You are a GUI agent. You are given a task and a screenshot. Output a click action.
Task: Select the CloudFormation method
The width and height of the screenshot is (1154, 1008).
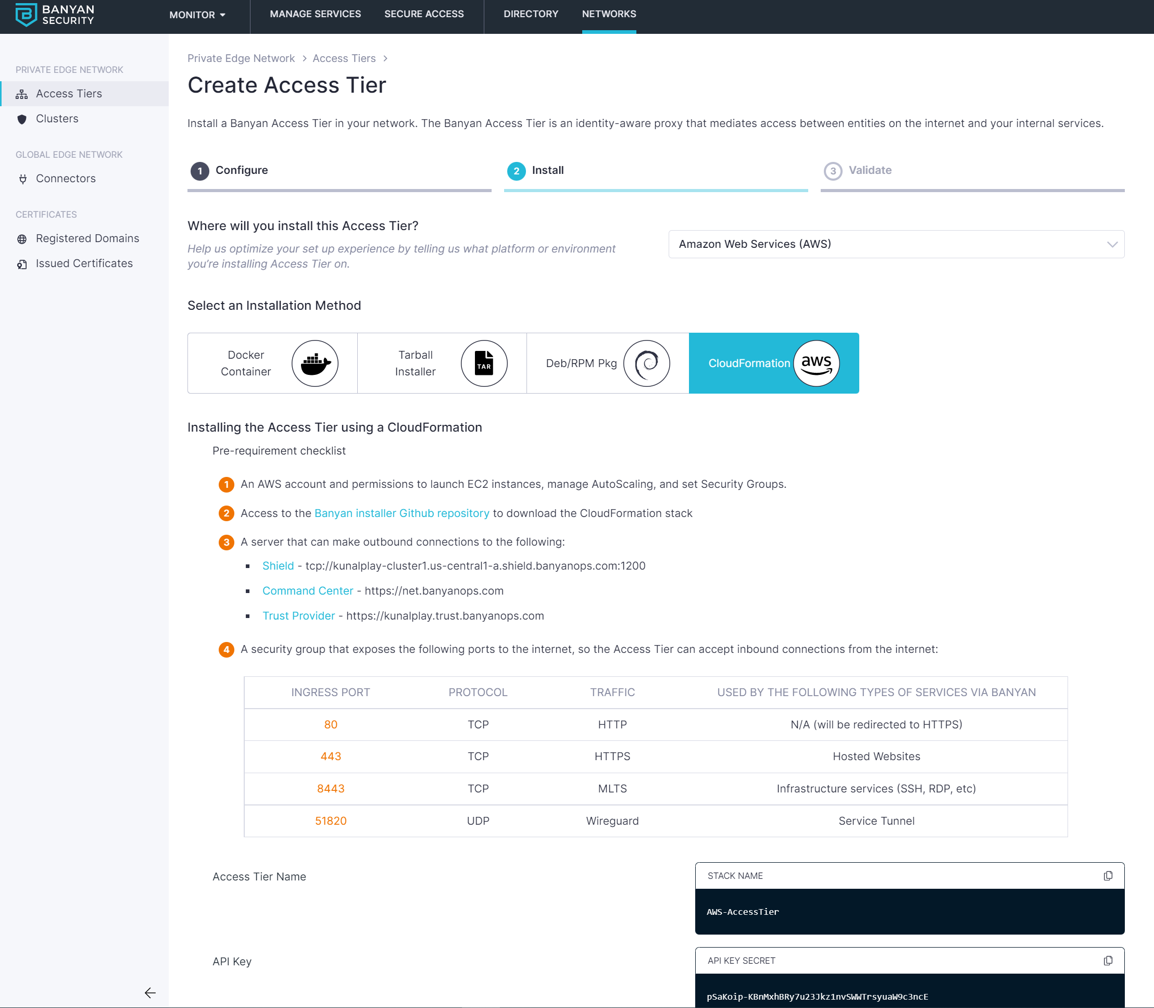[774, 363]
